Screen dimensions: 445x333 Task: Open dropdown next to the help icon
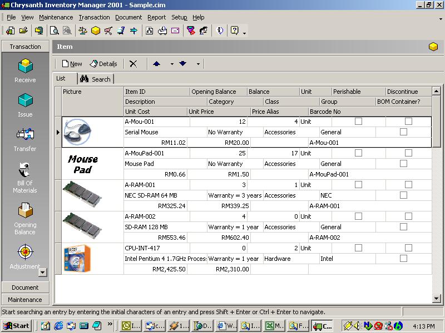click(244, 33)
